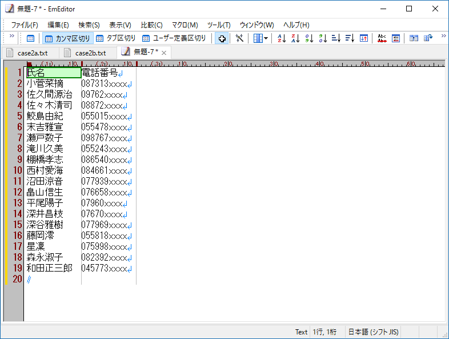
Task: Click line number 20 in the margin
Action: [x=18, y=279]
